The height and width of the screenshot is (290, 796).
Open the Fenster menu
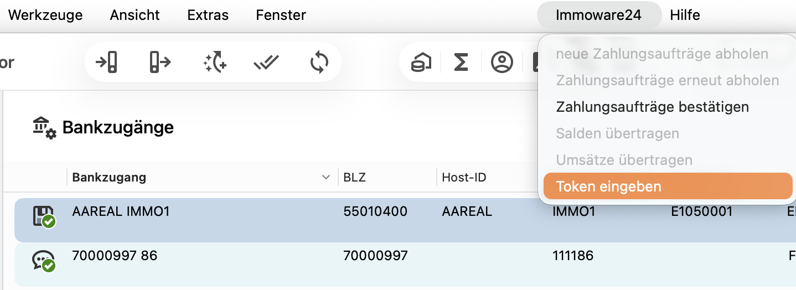(281, 15)
